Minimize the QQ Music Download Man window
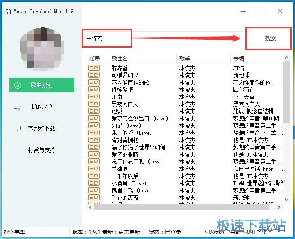295x239 pixels. (262, 11)
